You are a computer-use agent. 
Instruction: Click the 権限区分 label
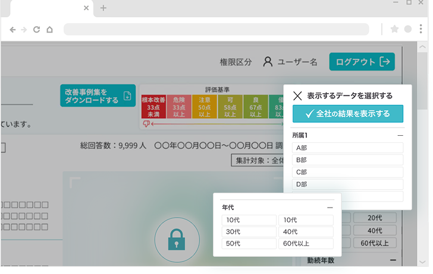[236, 62]
